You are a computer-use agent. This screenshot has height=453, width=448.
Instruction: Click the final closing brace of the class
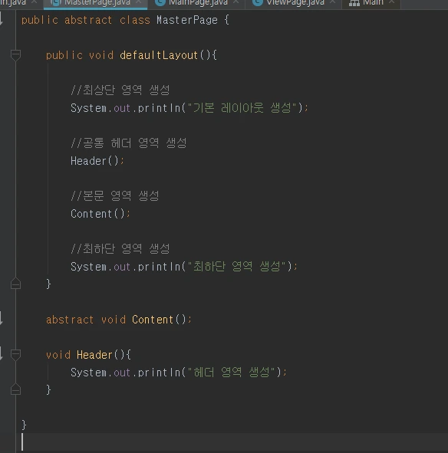point(24,425)
